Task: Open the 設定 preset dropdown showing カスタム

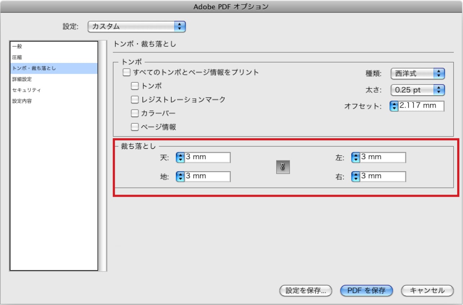Action: tap(137, 26)
